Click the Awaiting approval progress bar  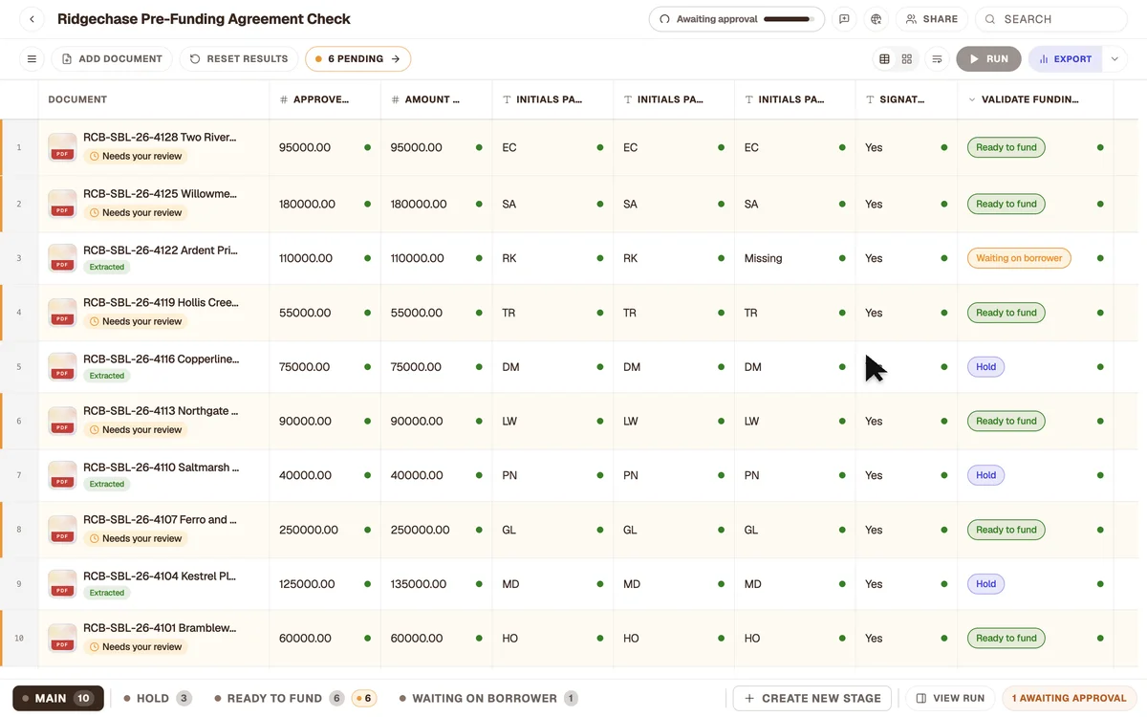(788, 19)
